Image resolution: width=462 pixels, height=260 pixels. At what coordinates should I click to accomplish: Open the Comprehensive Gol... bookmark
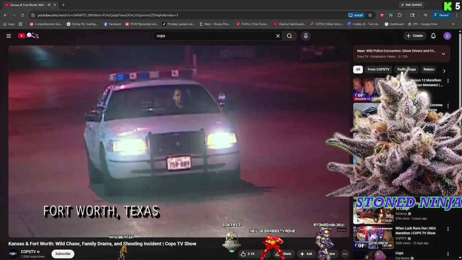[x=46, y=24]
